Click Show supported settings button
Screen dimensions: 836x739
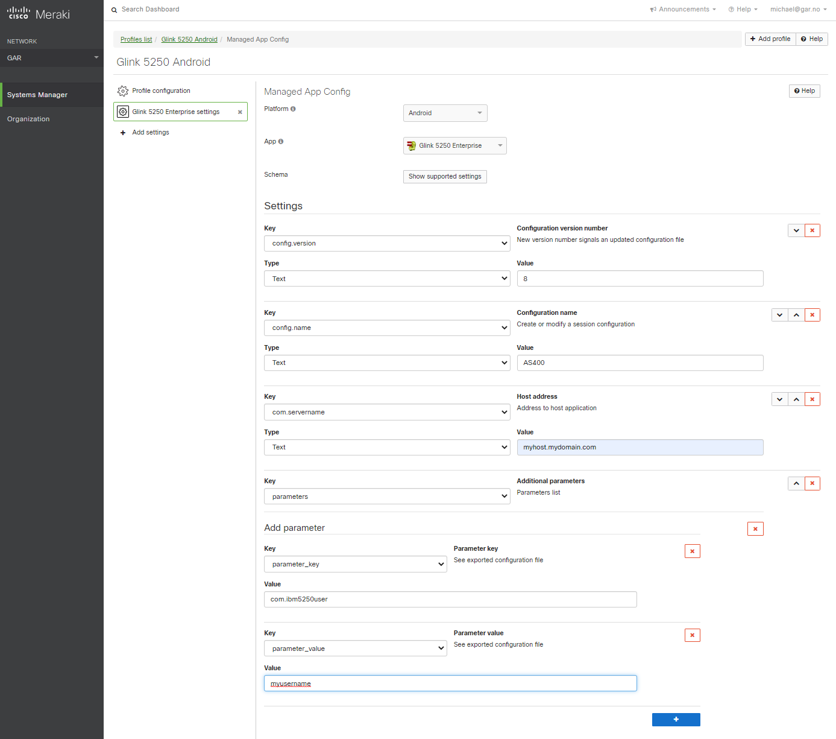click(x=445, y=176)
